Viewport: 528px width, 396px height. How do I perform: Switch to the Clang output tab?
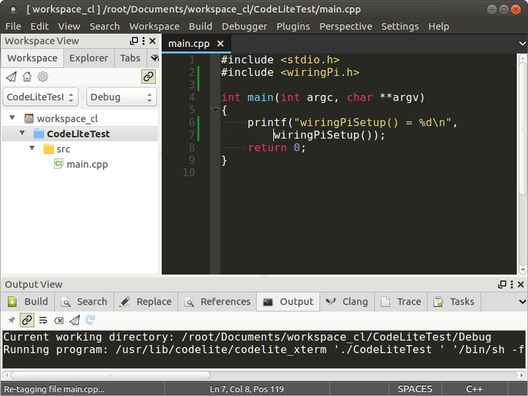coord(347,302)
